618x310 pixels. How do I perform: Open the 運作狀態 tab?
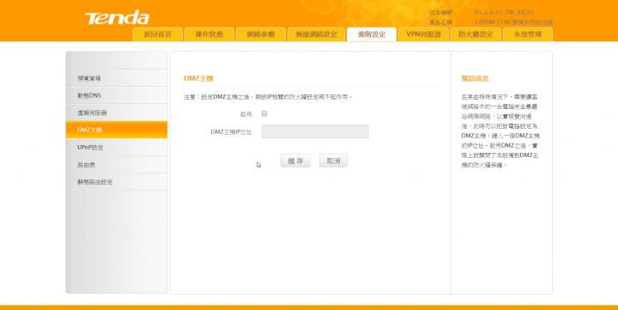point(209,34)
